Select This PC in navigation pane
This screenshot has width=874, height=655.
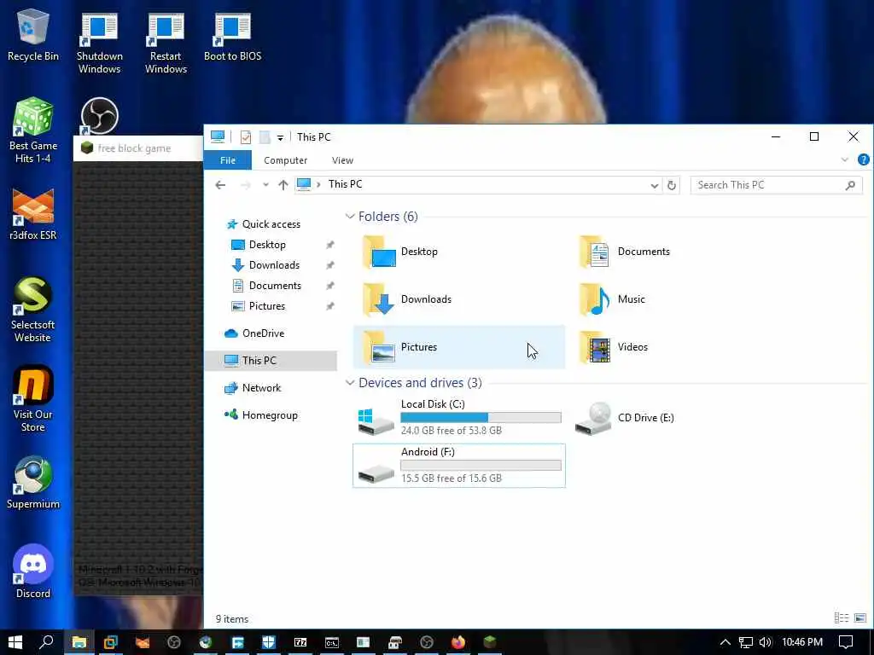tap(271, 361)
